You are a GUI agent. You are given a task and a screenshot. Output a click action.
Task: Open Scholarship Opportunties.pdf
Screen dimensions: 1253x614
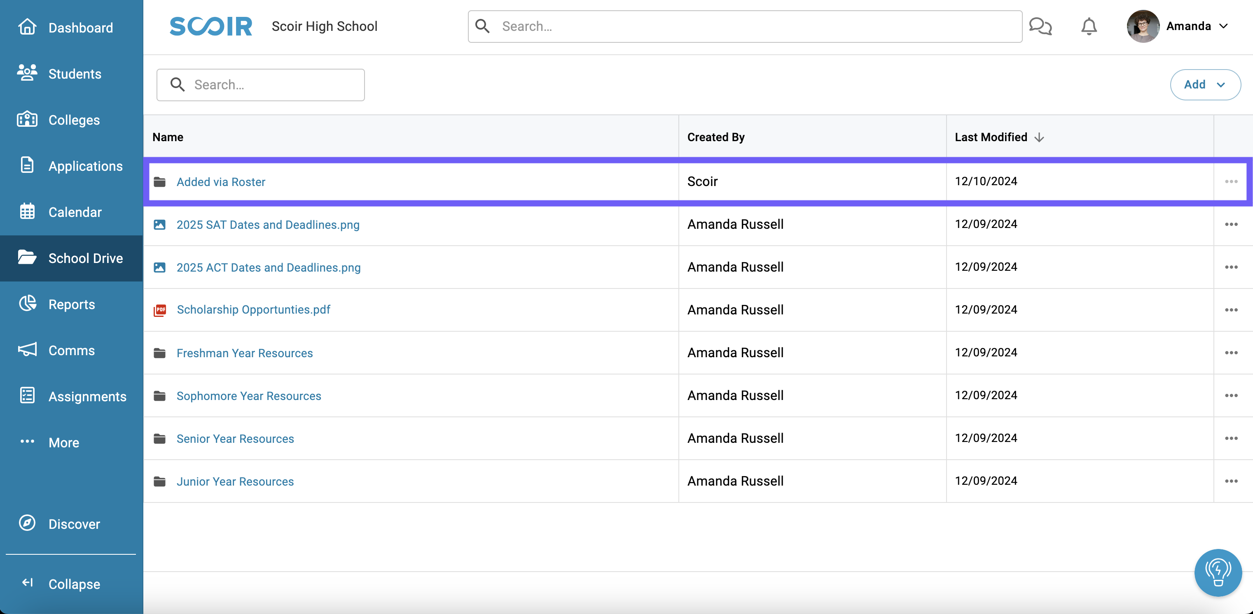tap(253, 309)
